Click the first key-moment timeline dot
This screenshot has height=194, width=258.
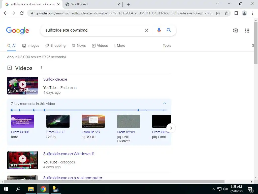coord(12,110)
